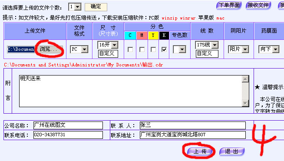Open the 下单界面 tab
284x161 pixels.
(x=229, y=5)
